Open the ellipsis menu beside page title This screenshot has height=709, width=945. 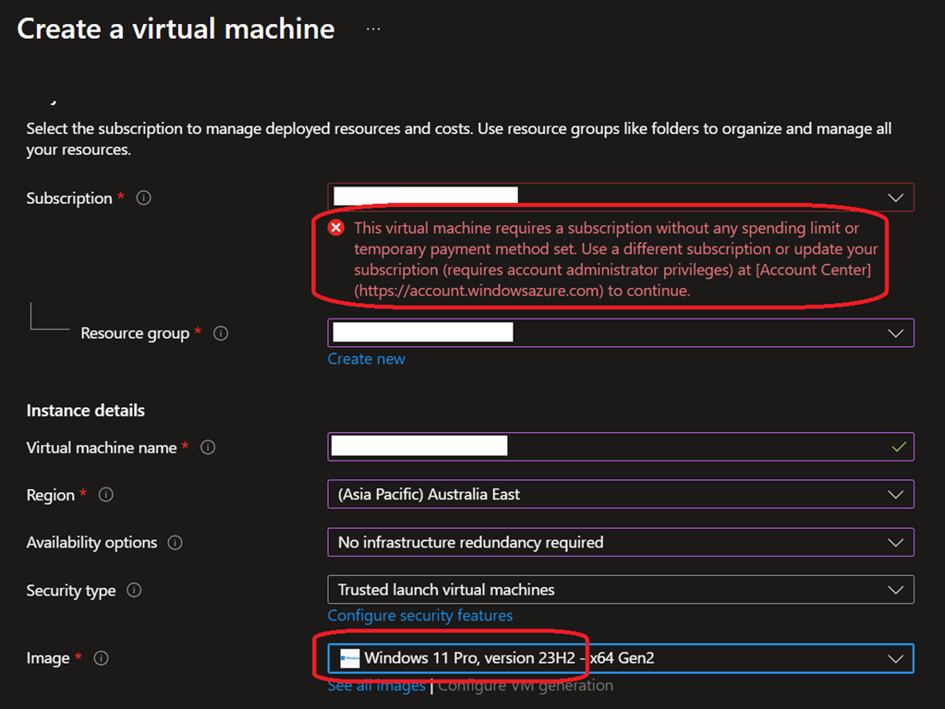coord(373,29)
